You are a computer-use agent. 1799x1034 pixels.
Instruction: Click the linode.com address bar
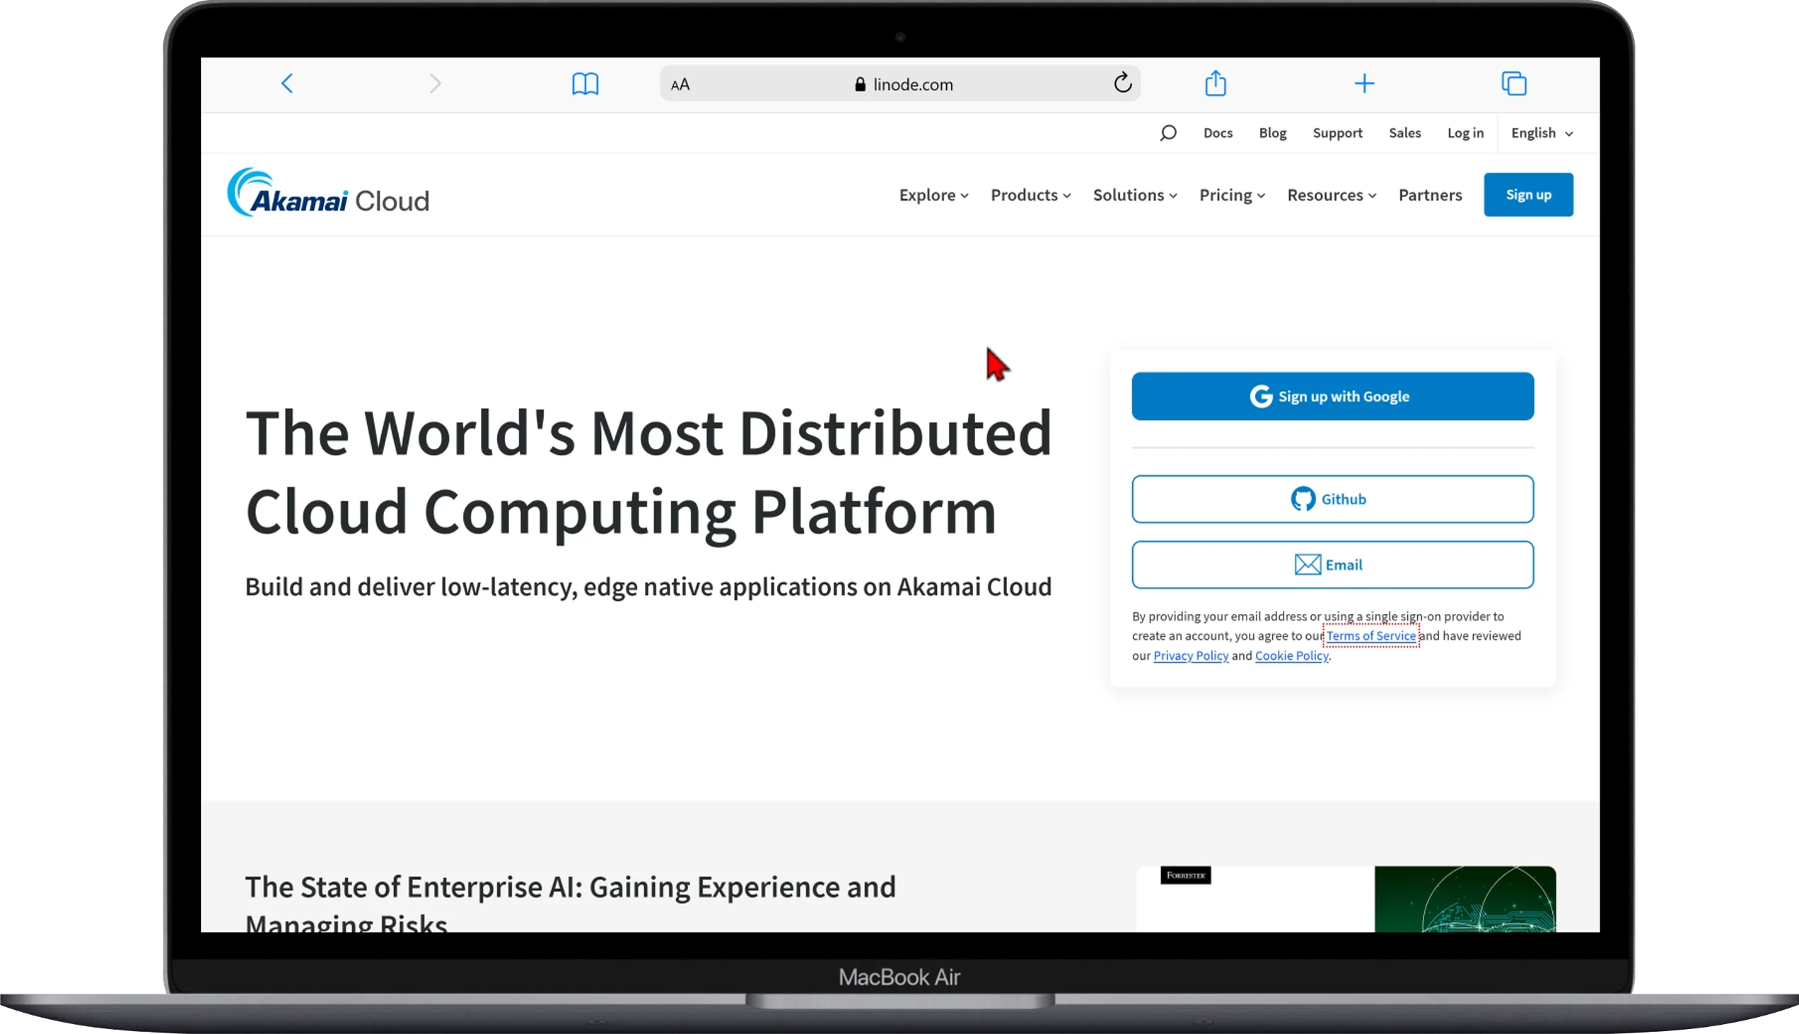(x=899, y=83)
